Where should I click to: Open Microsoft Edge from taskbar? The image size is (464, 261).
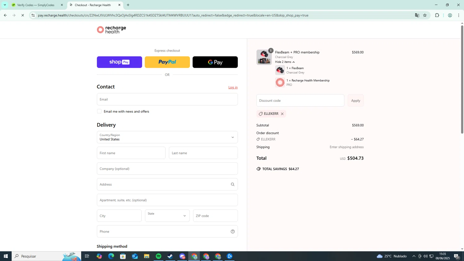[x=111, y=256]
